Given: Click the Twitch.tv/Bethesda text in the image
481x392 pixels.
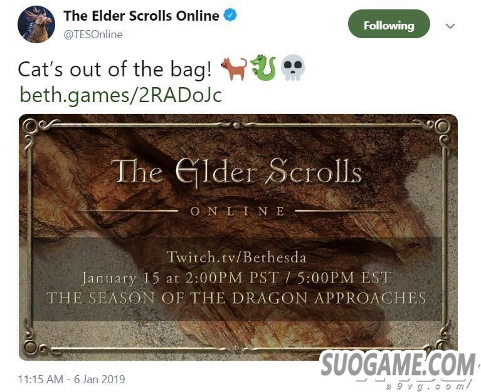Looking at the screenshot, I should coord(236,257).
